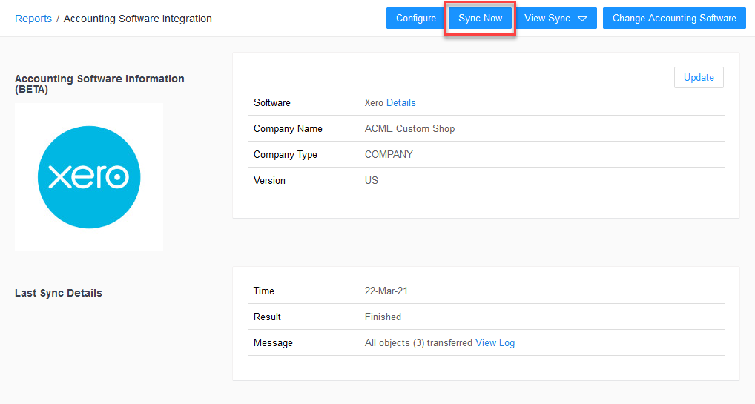Click Change Accounting Software button
Image resolution: width=755 pixels, height=404 pixels.
[674, 19]
